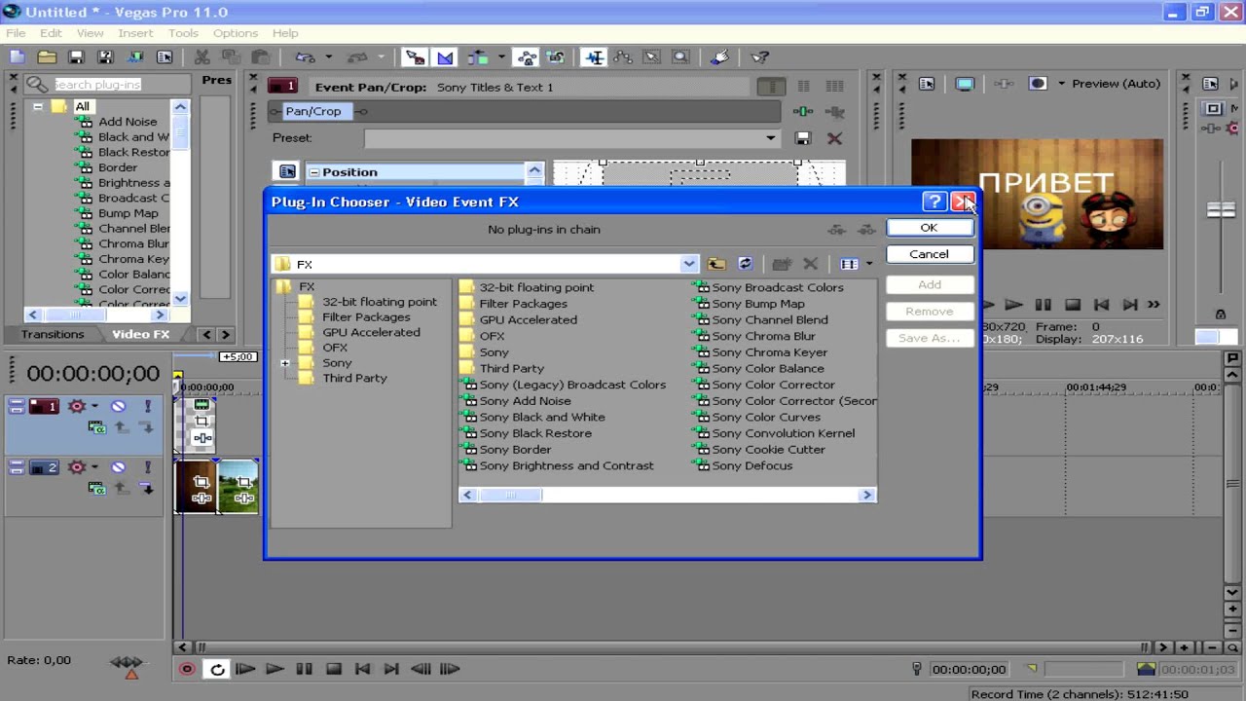Click Preview on External Monitor icon
Image resolution: width=1246 pixels, height=701 pixels.
[x=965, y=84]
